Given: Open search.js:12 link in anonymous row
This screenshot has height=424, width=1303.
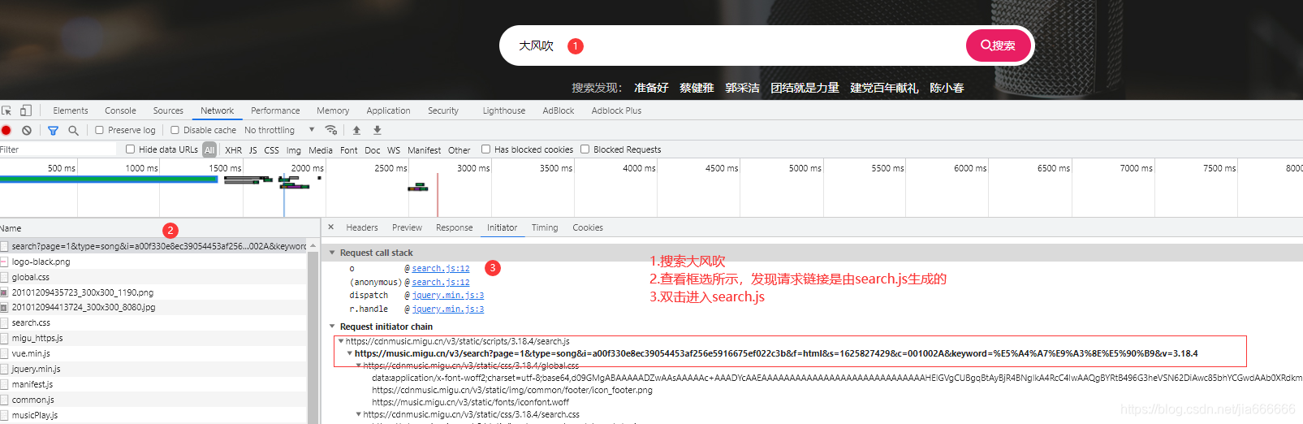Looking at the screenshot, I should [x=441, y=282].
